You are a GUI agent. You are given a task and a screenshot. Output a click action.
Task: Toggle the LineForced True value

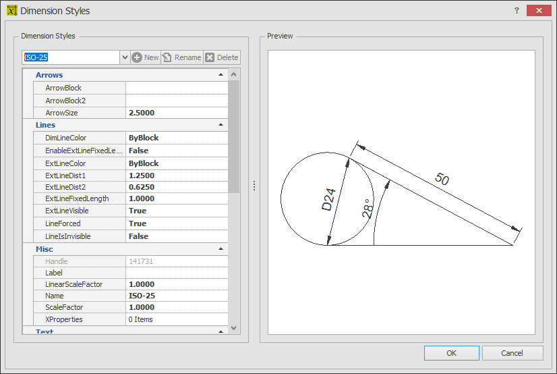177,223
